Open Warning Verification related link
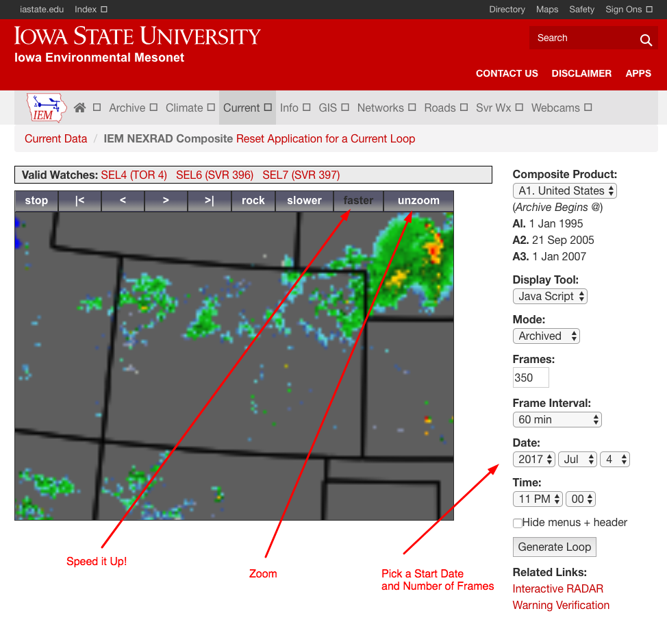667x622 pixels. [x=561, y=606]
